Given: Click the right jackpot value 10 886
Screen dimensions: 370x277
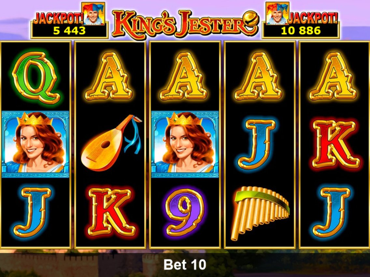Looking at the screenshot, I should point(301,31).
